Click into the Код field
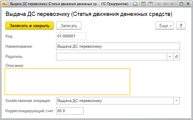The height and width of the screenshot is (120, 193). 71,36
